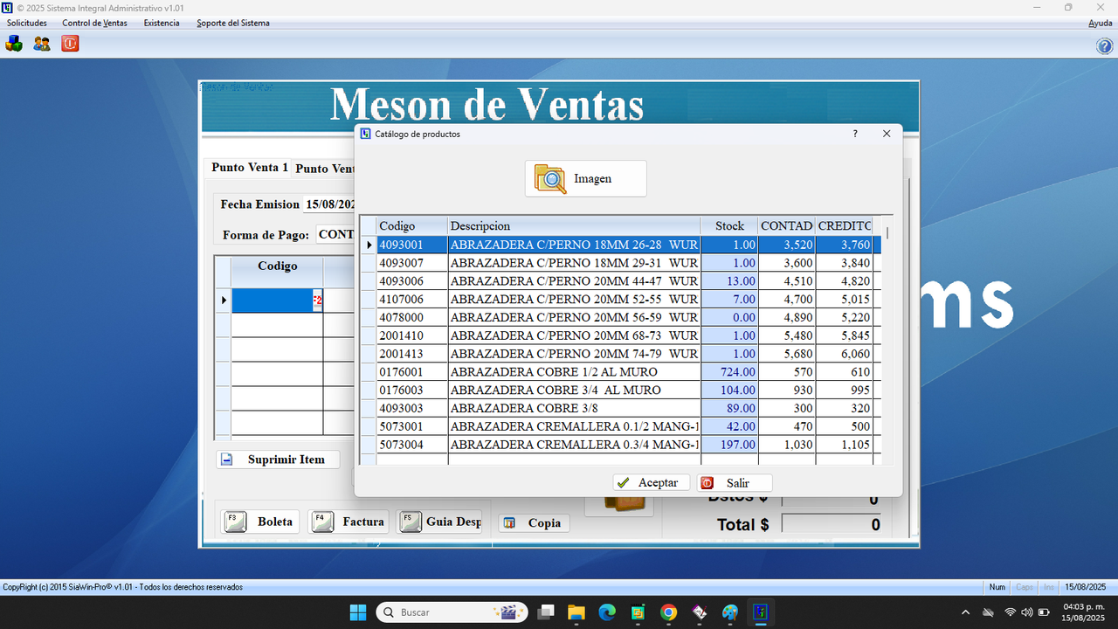This screenshot has width=1118, height=629.
Task: Launch Google Chrome from the taskbar
Action: (x=668, y=612)
